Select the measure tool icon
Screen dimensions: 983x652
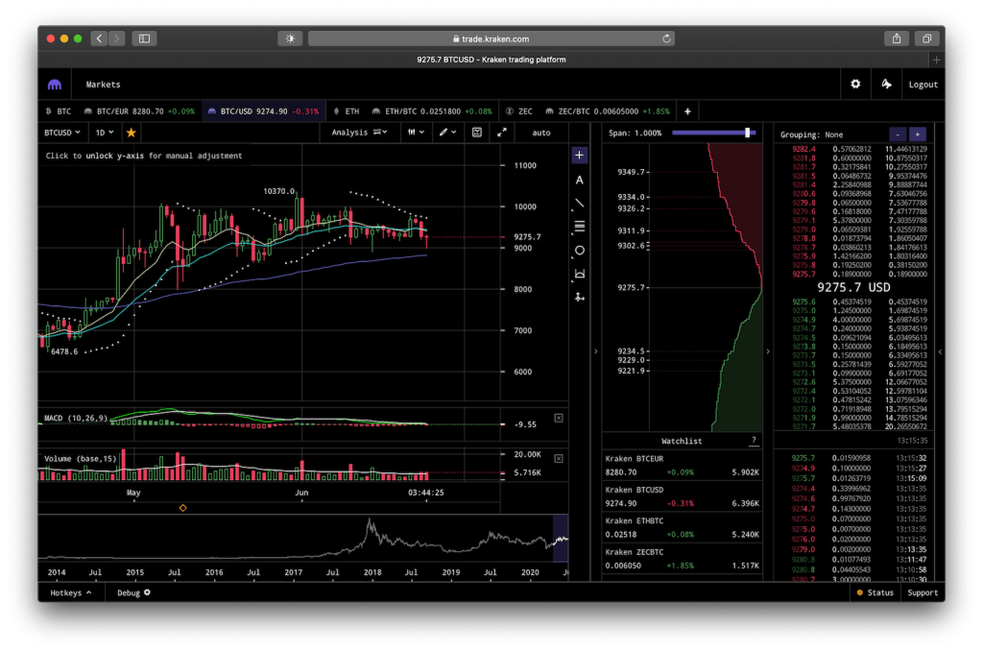coord(579,274)
